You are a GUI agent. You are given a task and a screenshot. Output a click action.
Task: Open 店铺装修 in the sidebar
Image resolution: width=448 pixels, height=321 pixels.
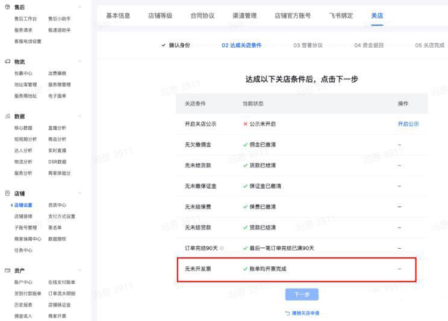[23, 216]
